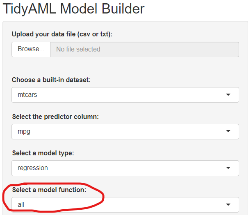Click the "Select the predictor column" label
The image size is (251, 215).
pyautogui.click(x=55, y=116)
